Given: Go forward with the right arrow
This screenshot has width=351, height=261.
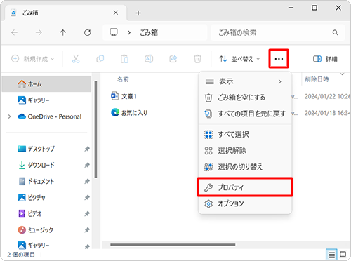Looking at the screenshot, I should [x=39, y=32].
